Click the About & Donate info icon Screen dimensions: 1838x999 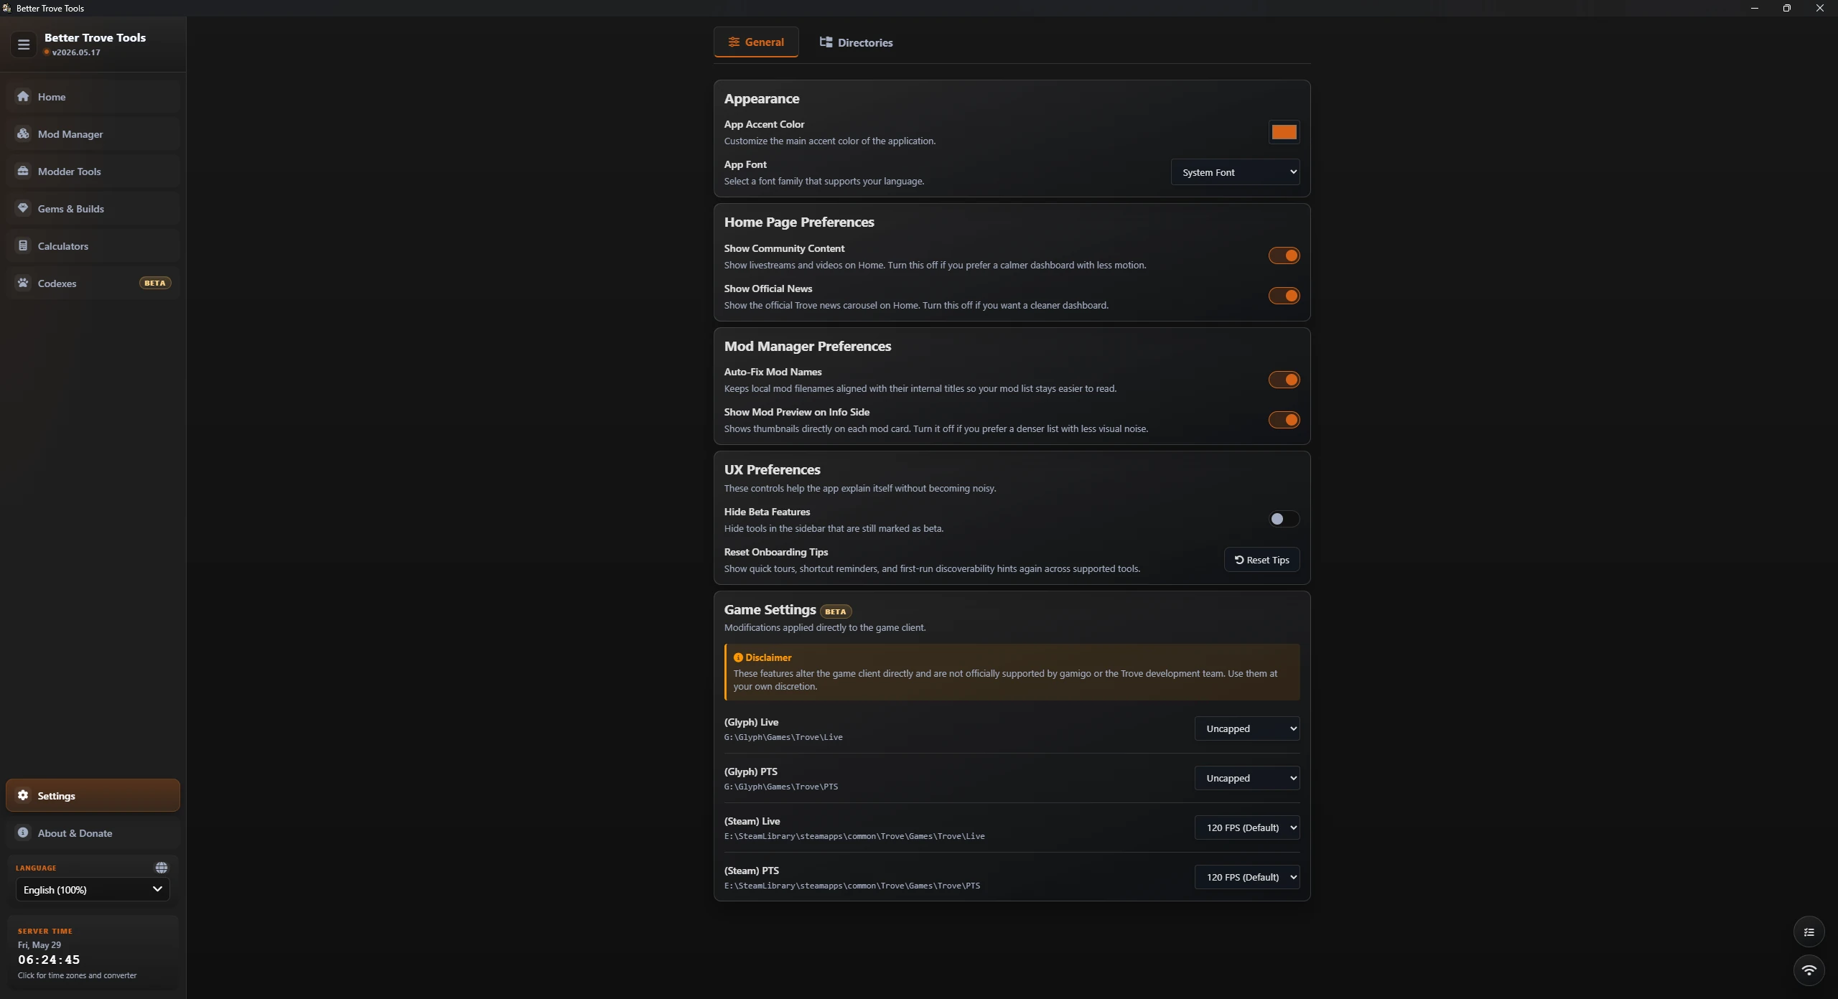pyautogui.click(x=23, y=832)
